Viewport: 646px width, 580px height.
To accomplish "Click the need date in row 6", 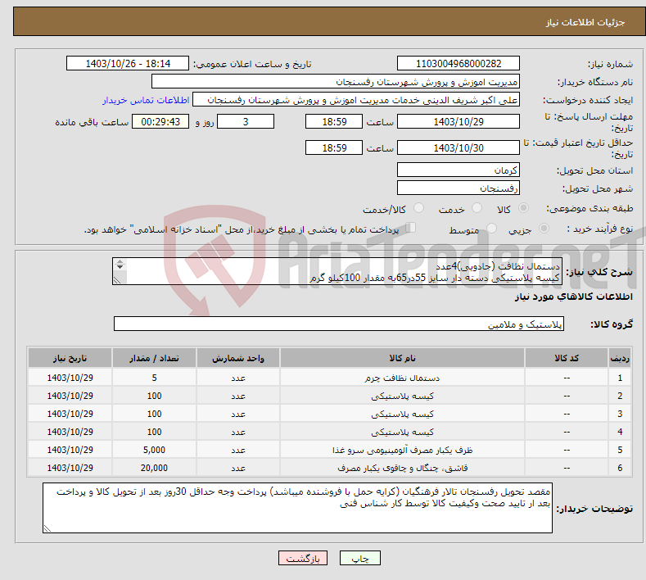I will [x=70, y=468].
